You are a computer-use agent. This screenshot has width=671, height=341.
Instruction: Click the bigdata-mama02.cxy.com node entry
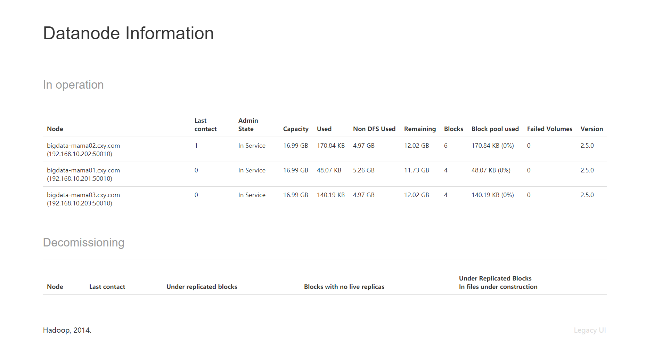click(x=83, y=146)
